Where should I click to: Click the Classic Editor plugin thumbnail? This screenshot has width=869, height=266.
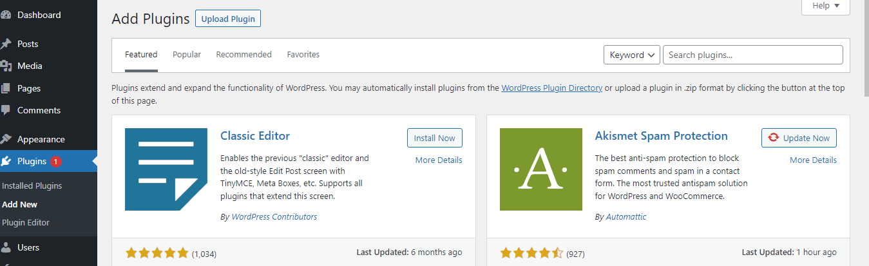(x=166, y=169)
